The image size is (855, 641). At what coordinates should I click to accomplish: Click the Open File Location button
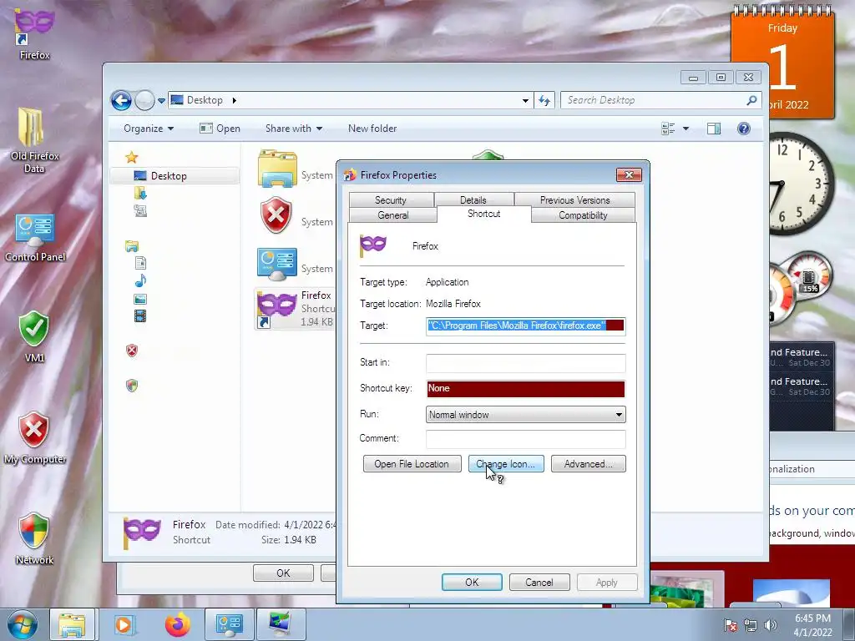412,464
